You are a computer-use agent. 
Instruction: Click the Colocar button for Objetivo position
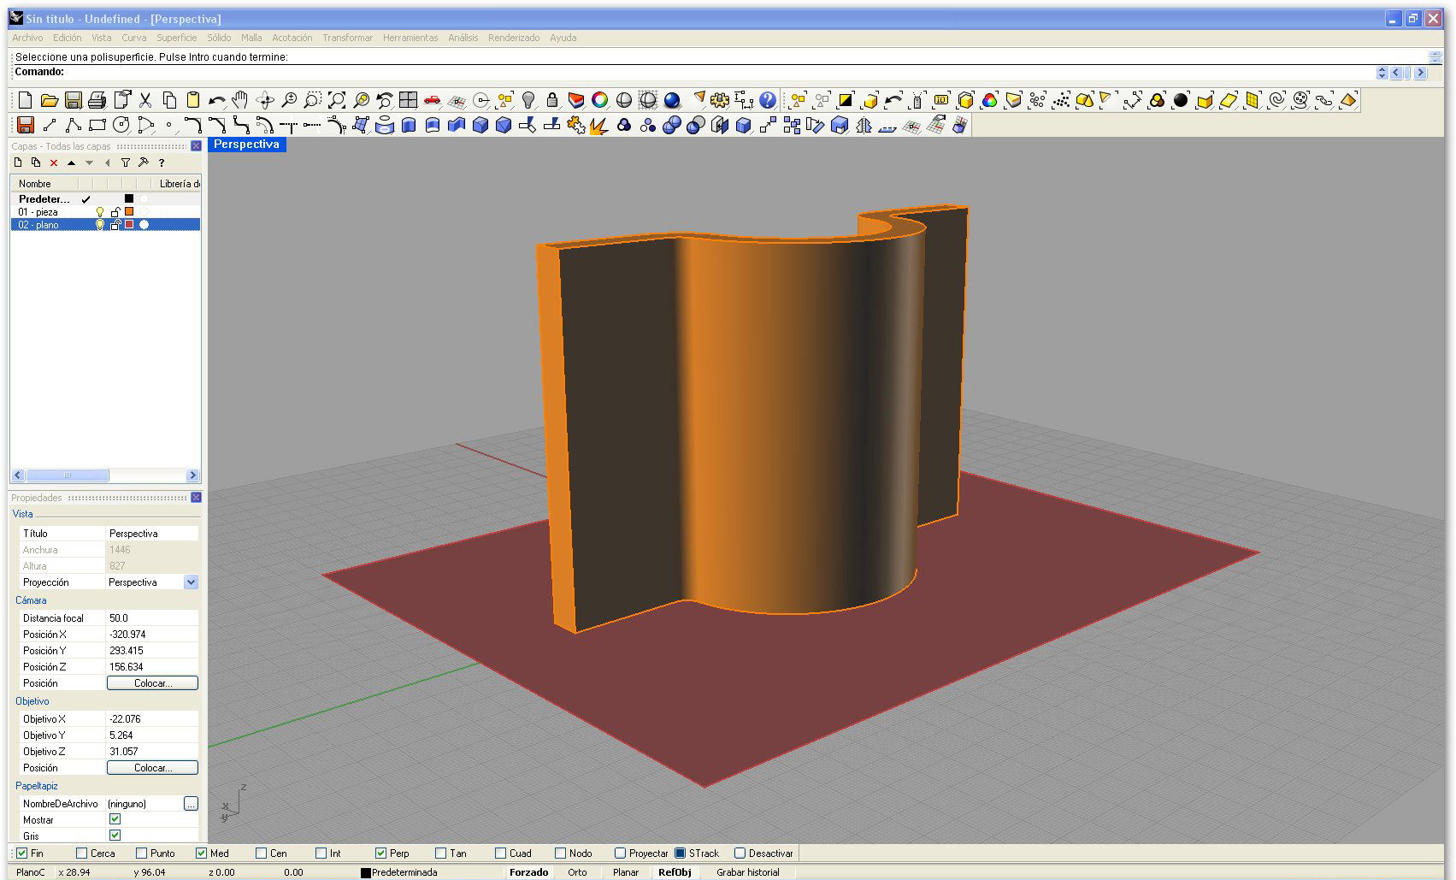[x=152, y=768]
